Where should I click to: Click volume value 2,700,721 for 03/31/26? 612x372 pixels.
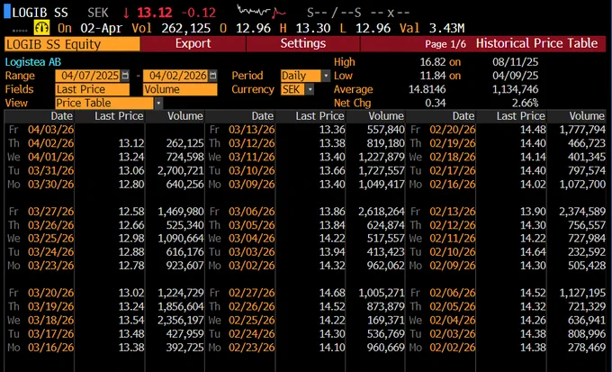pyautogui.click(x=181, y=171)
